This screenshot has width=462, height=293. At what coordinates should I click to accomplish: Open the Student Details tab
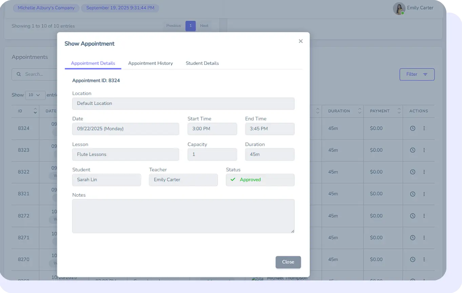click(x=202, y=63)
